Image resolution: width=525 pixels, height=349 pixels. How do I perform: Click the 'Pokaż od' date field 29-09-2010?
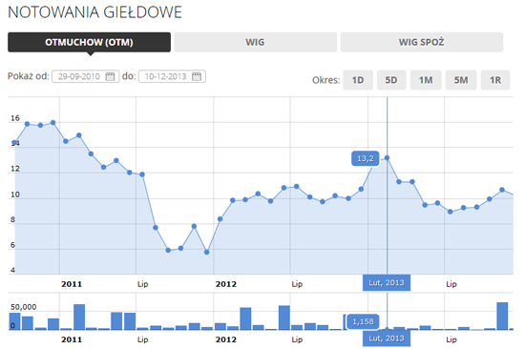tap(85, 76)
